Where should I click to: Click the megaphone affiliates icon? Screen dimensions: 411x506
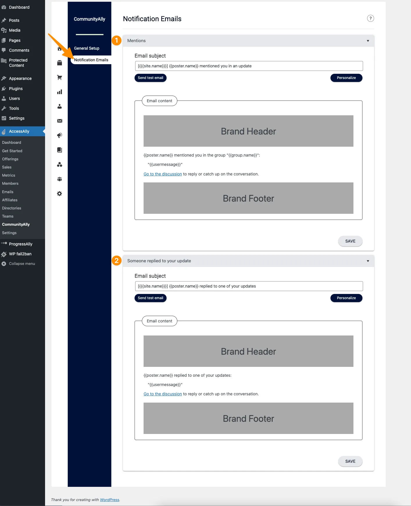click(x=60, y=135)
